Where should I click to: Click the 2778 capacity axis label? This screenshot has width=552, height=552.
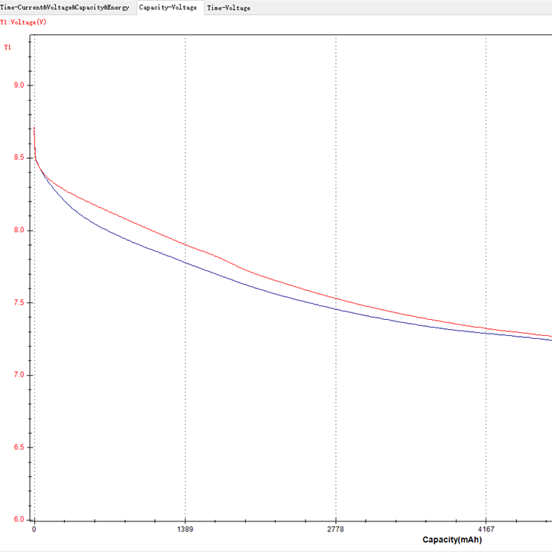[x=336, y=529]
